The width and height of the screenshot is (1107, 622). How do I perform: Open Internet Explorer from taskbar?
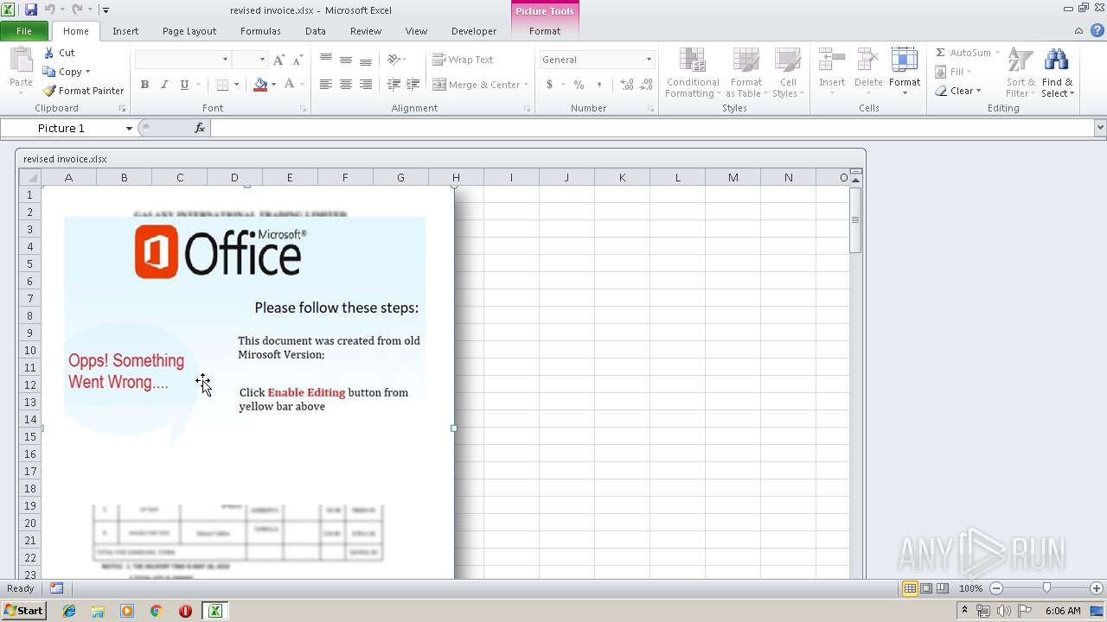tap(69, 611)
